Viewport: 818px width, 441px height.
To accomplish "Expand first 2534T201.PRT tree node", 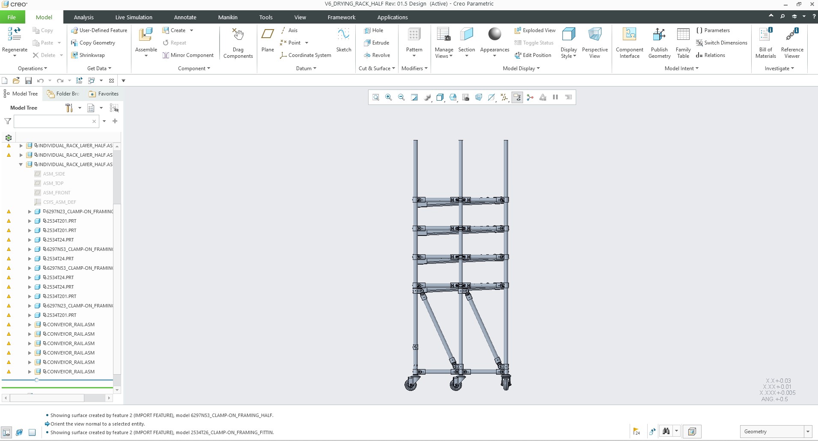I will coord(30,221).
